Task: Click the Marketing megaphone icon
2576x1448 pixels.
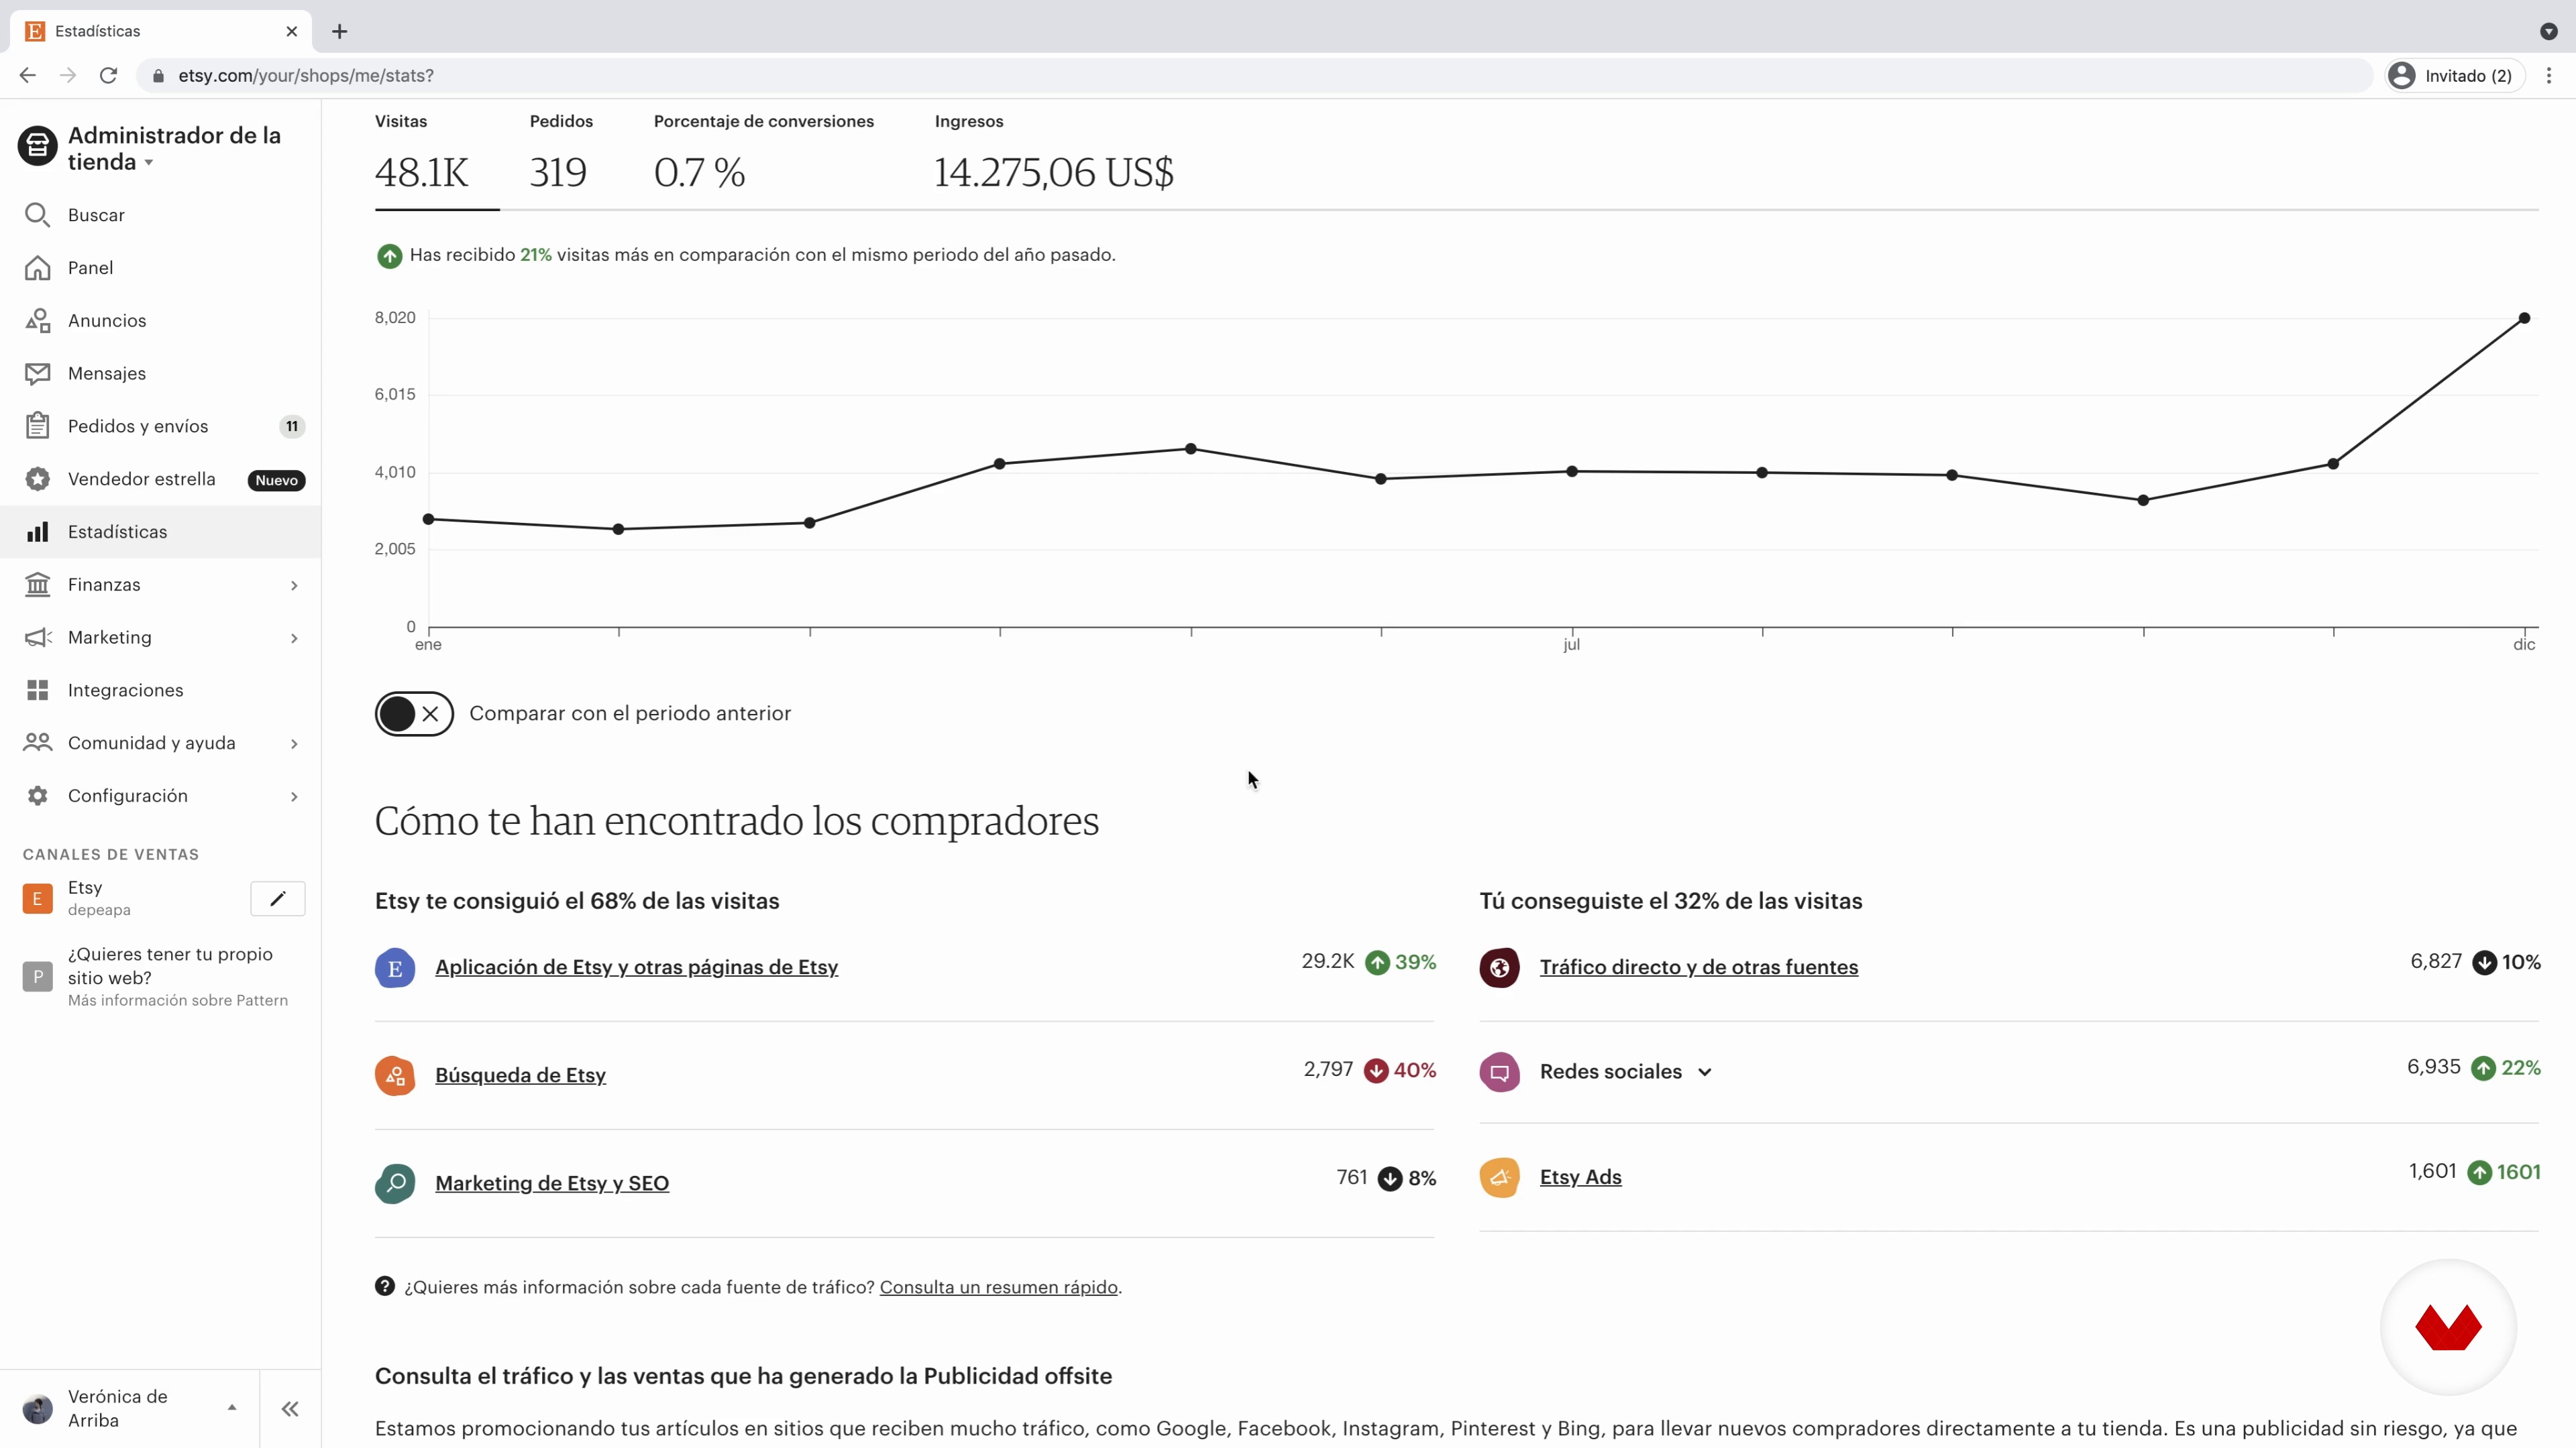Action: coord(37,638)
